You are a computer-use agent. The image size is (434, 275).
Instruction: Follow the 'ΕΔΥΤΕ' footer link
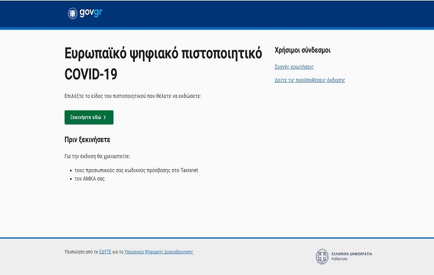tap(105, 252)
